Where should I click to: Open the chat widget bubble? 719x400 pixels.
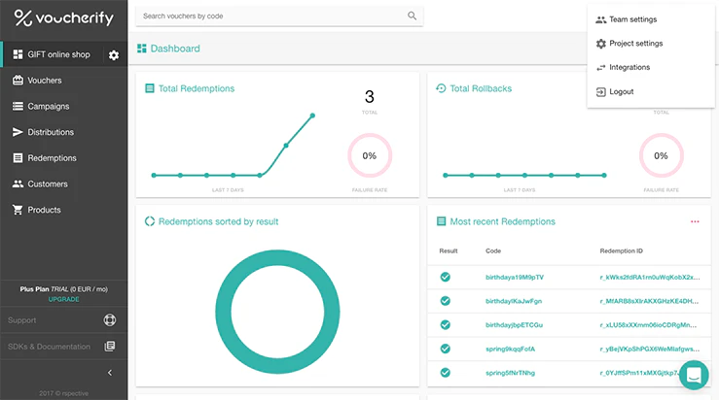click(x=694, y=376)
